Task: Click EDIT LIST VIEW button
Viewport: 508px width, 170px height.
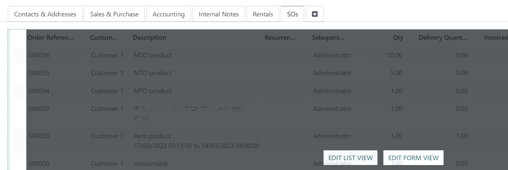Action: click(x=351, y=158)
